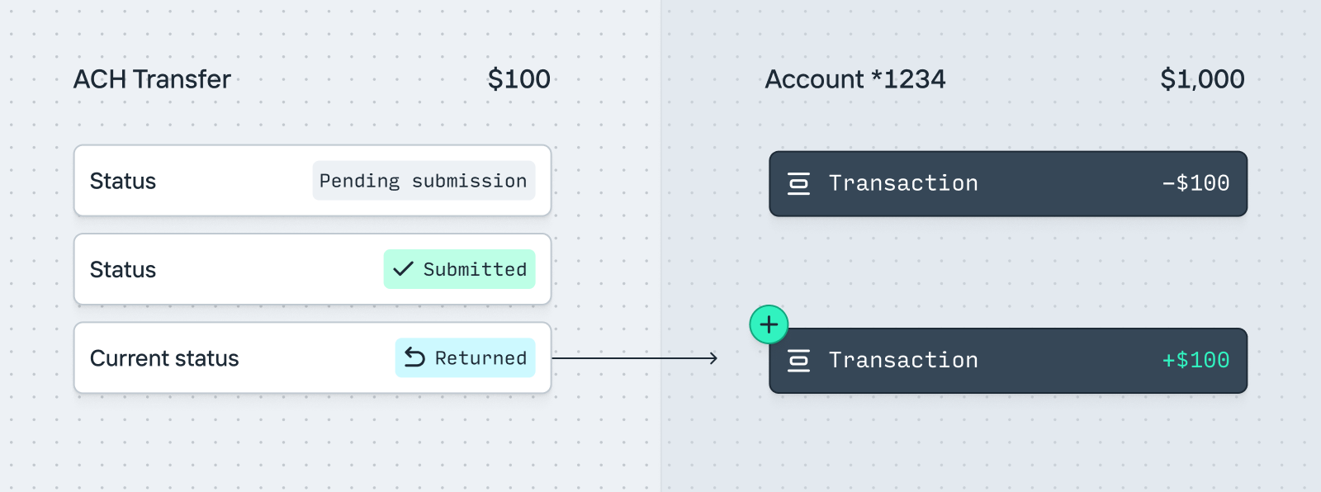Select the Submitted status badge
This screenshot has width=1321, height=492.
(460, 269)
